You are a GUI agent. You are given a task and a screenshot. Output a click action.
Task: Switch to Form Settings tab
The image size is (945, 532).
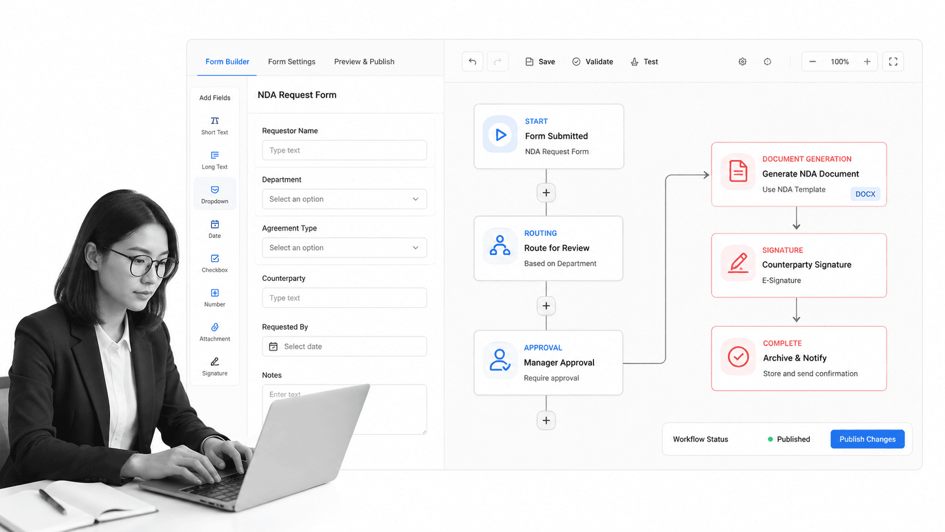(x=292, y=62)
